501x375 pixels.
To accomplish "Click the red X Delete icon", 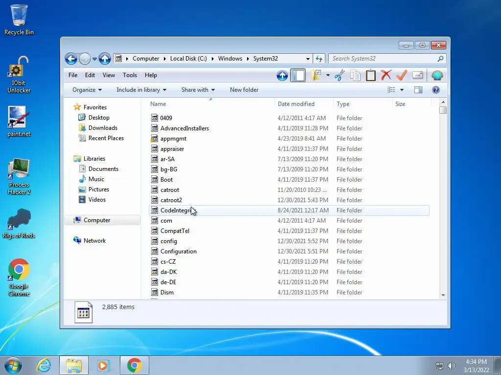I will point(387,75).
